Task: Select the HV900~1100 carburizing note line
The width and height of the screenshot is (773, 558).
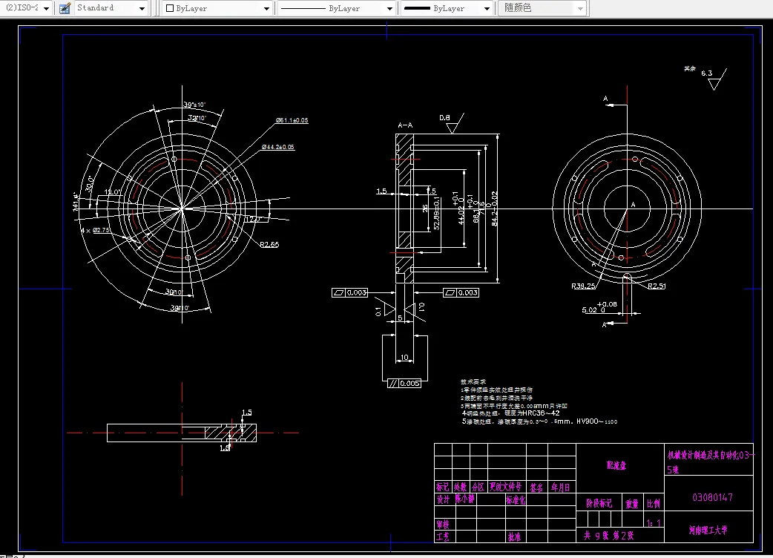Action: [x=539, y=421]
